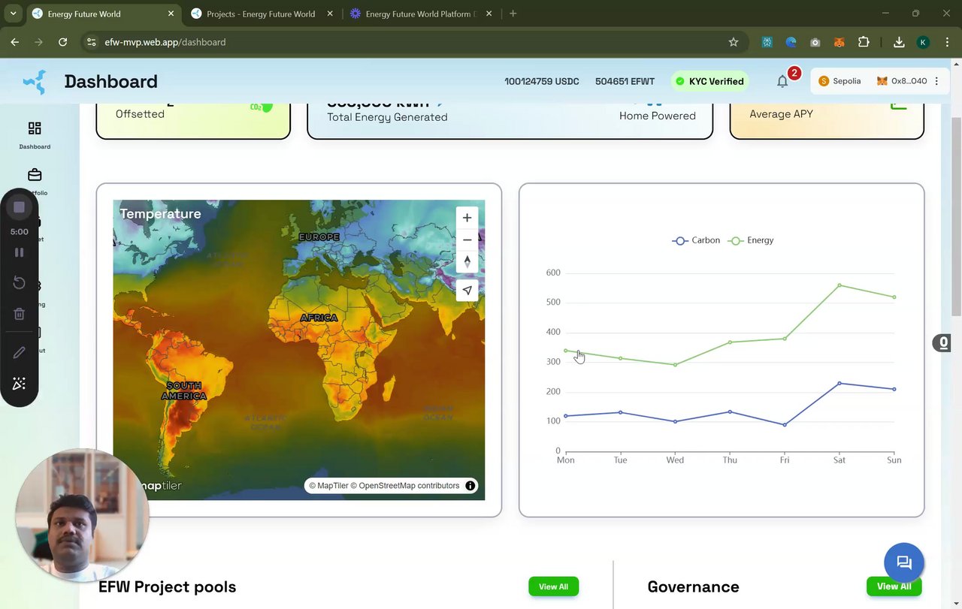Click the Energy data point for Wednesday
Screen dimensions: 962x609
click(675, 365)
